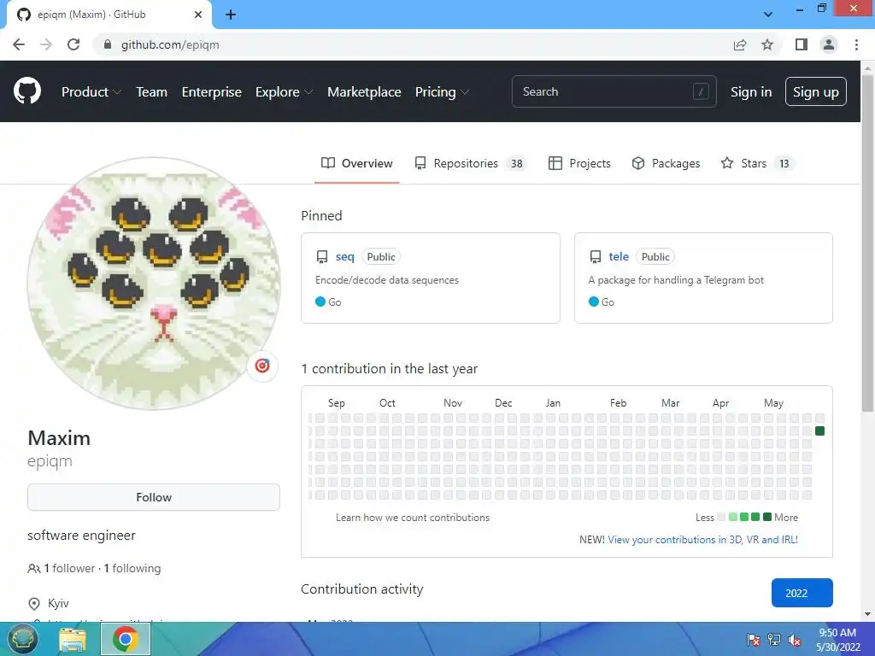
Task: Open the Marketplace page
Action: (x=364, y=92)
